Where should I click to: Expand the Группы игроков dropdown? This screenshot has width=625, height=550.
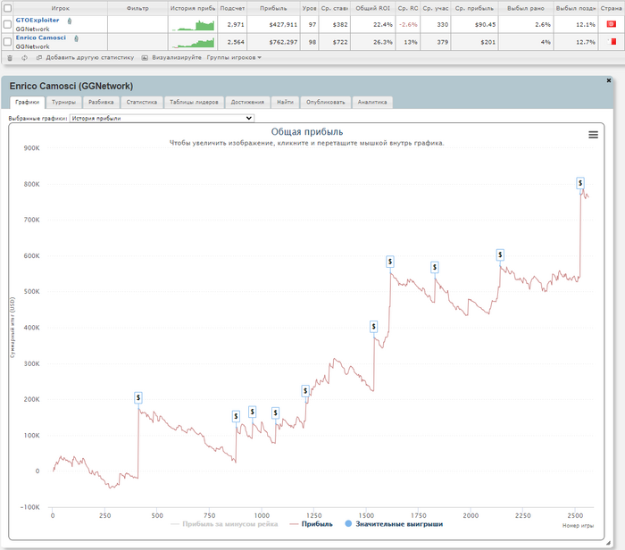coord(234,58)
